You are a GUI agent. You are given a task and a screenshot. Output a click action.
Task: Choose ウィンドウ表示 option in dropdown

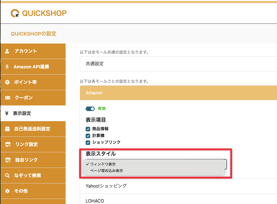click(x=103, y=164)
